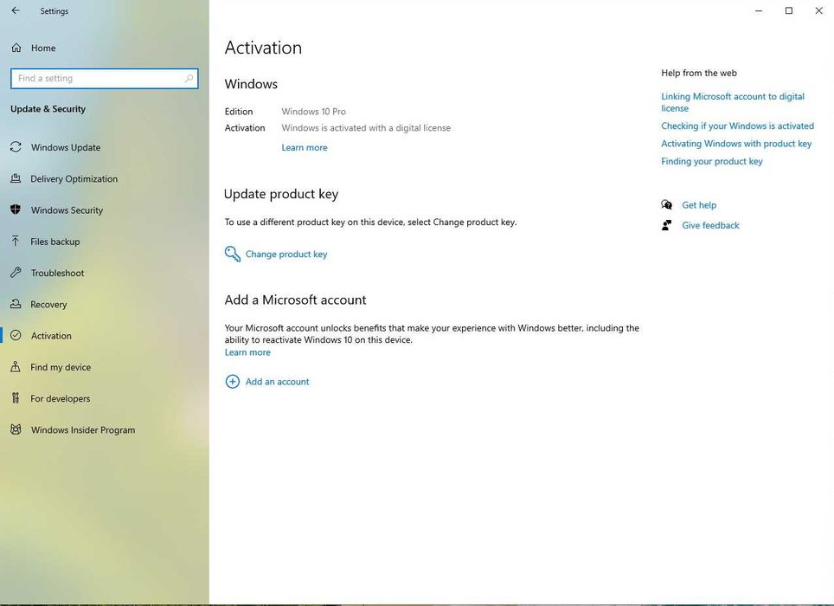Open For developers settings
This screenshot has width=834, height=606.
click(x=104, y=398)
